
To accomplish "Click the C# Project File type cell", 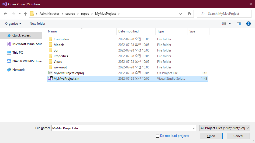I will coord(167,73).
